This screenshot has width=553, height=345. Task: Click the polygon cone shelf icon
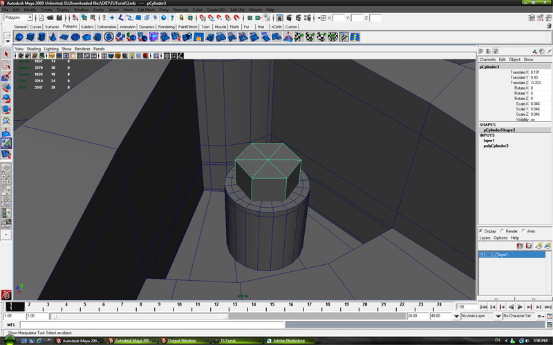pos(51,37)
